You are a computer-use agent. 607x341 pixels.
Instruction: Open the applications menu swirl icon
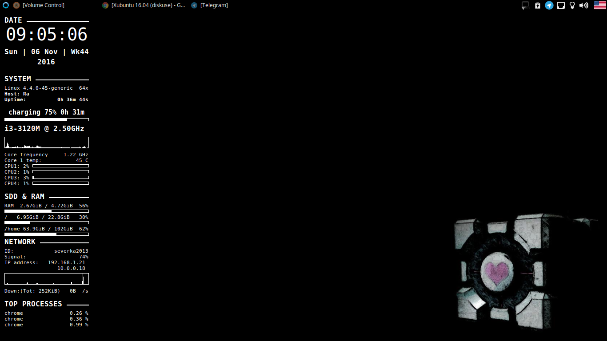tap(5, 5)
